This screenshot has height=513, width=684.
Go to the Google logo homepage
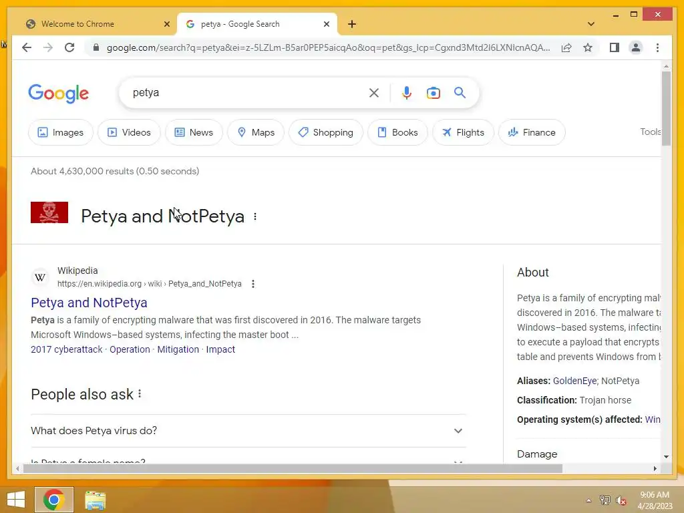pyautogui.click(x=59, y=94)
